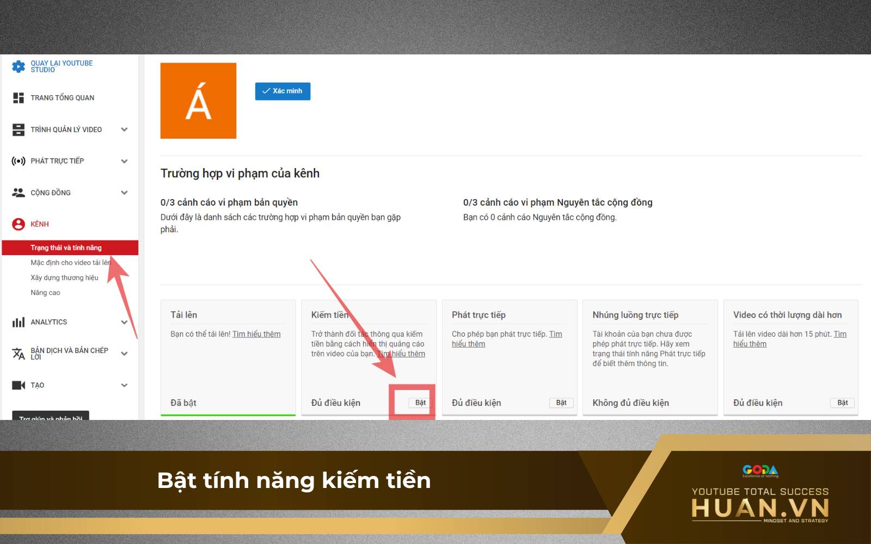The height and width of the screenshot is (544, 871).
Task: Click Trường hợp vi phạm của kênh heading
Action: coord(240,173)
